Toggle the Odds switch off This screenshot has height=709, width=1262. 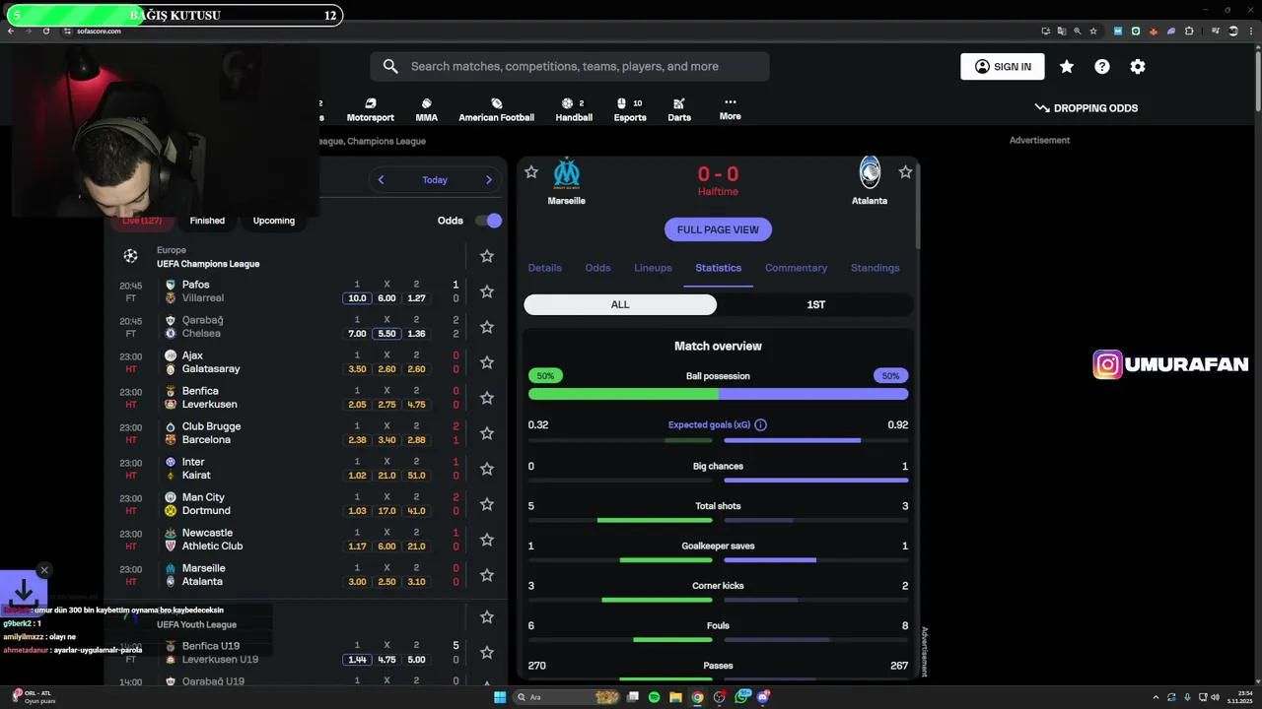pos(488,221)
